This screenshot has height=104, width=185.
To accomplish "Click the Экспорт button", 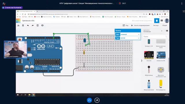I will pos(156,25).
